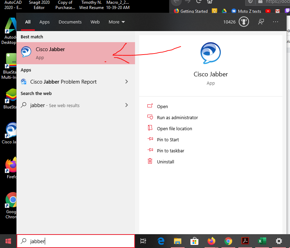The height and width of the screenshot is (248, 290).
Task: Switch to Firefox on the taskbar
Action: (x=211, y=241)
